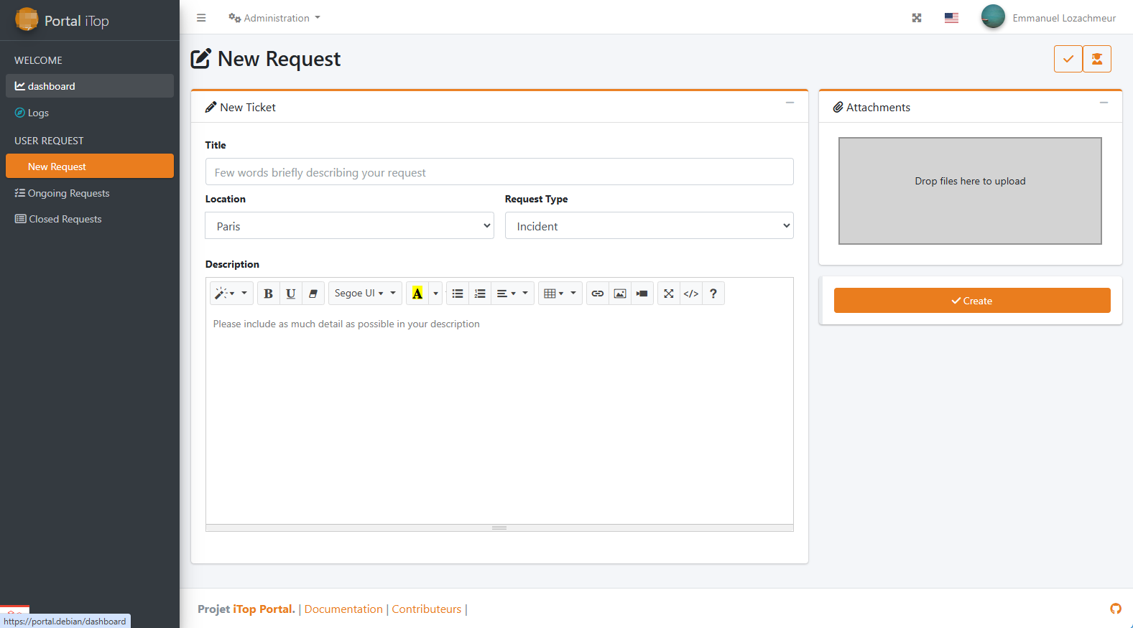Viewport: 1133px width, 628px height.
Task: Go to Ongoing Requests in the sidebar
Action: (x=68, y=193)
